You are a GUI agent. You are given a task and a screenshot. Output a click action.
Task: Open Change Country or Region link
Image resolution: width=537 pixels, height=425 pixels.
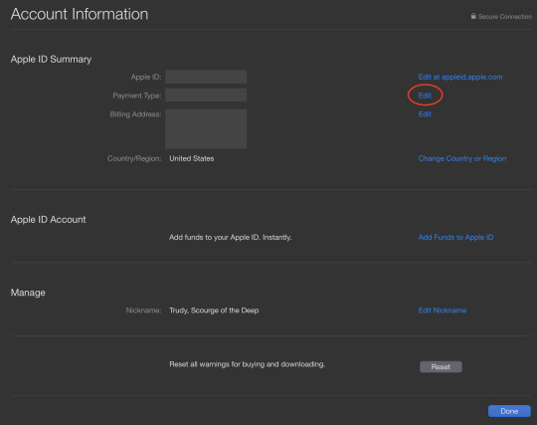tap(462, 158)
